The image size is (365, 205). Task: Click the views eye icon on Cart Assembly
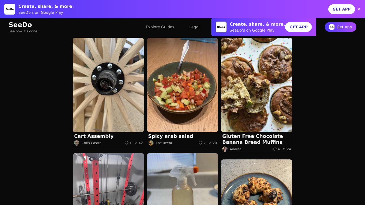pyautogui.click(x=136, y=143)
